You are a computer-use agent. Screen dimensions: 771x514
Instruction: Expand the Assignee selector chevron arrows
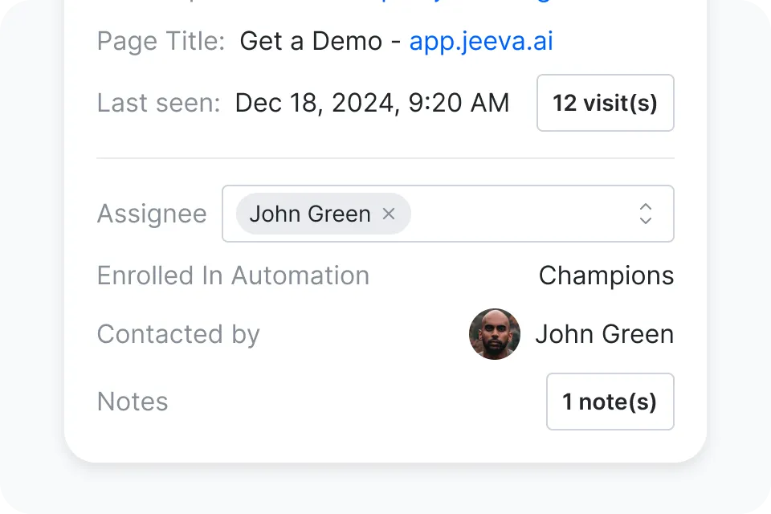tap(646, 214)
